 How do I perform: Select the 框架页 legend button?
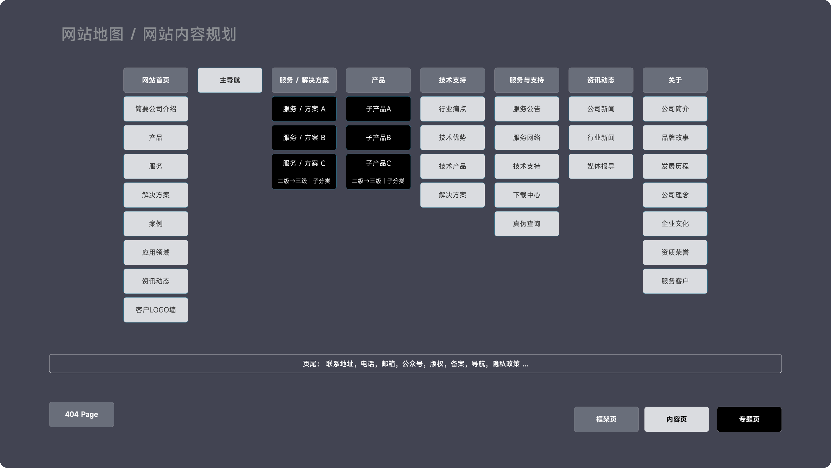pyautogui.click(x=606, y=419)
